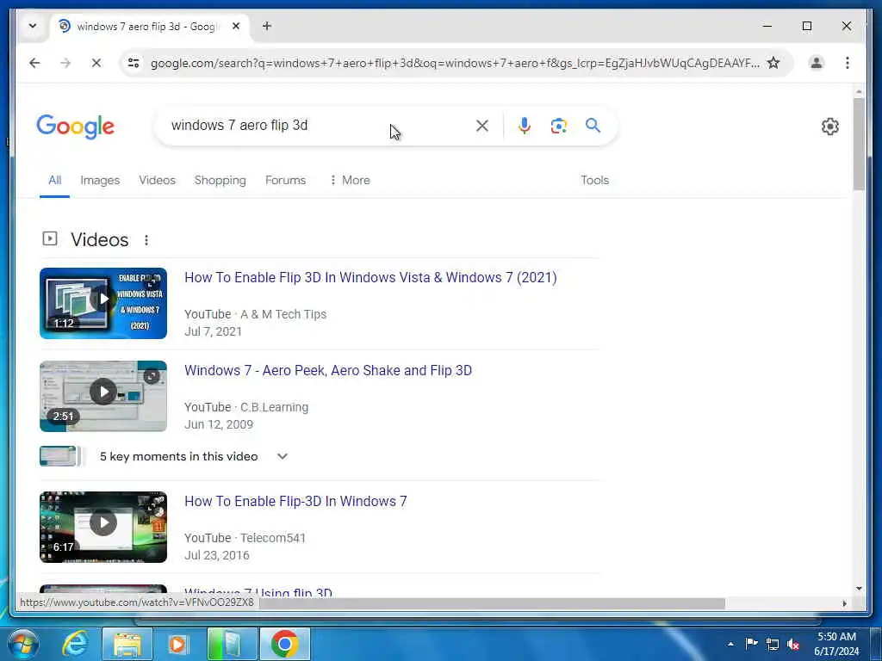
Task: Play thumbnail of the 1:12 video
Action: (x=103, y=304)
